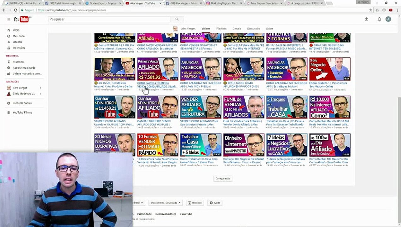The height and width of the screenshot is (227, 401).
Task: Open Assistir mais tarde list
Action: [24, 68]
